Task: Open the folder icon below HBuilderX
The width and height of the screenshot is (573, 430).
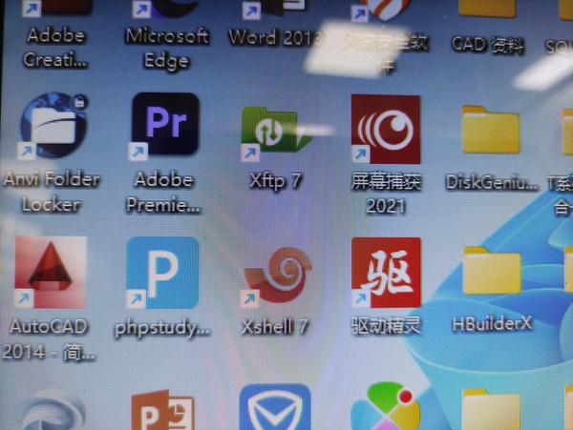Action: coord(491,409)
